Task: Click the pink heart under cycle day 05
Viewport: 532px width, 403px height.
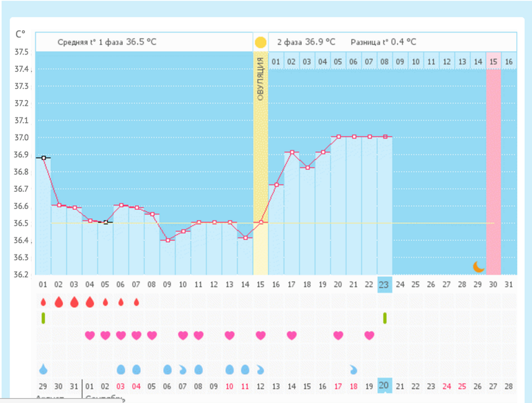Action: point(105,335)
